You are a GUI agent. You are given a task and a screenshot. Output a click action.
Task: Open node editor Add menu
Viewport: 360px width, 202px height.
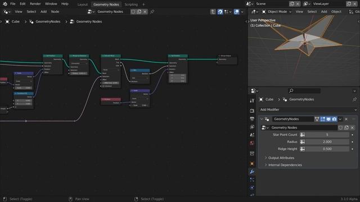[x=43, y=12]
